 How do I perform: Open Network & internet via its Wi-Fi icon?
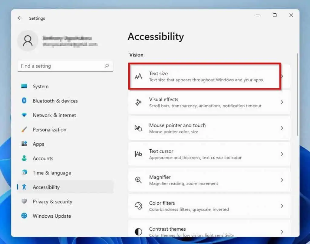tap(24, 115)
